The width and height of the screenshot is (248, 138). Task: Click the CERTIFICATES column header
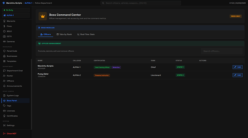99,61
